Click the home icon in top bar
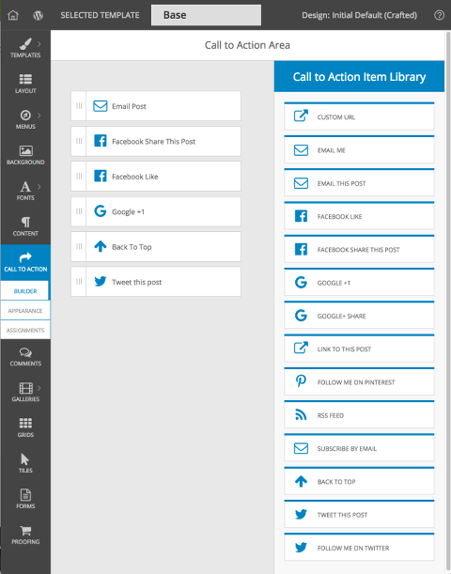Image resolution: width=451 pixels, height=574 pixels. pyautogui.click(x=13, y=15)
